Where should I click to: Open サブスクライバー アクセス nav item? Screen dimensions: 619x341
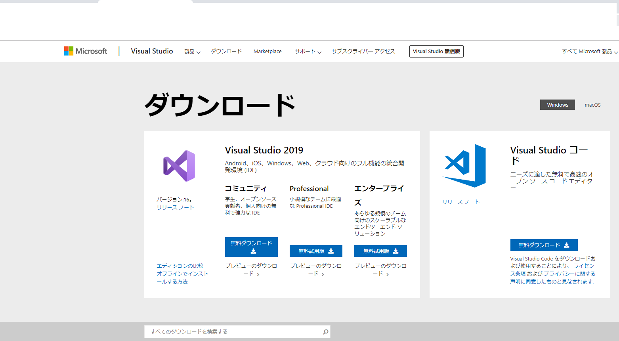(363, 51)
